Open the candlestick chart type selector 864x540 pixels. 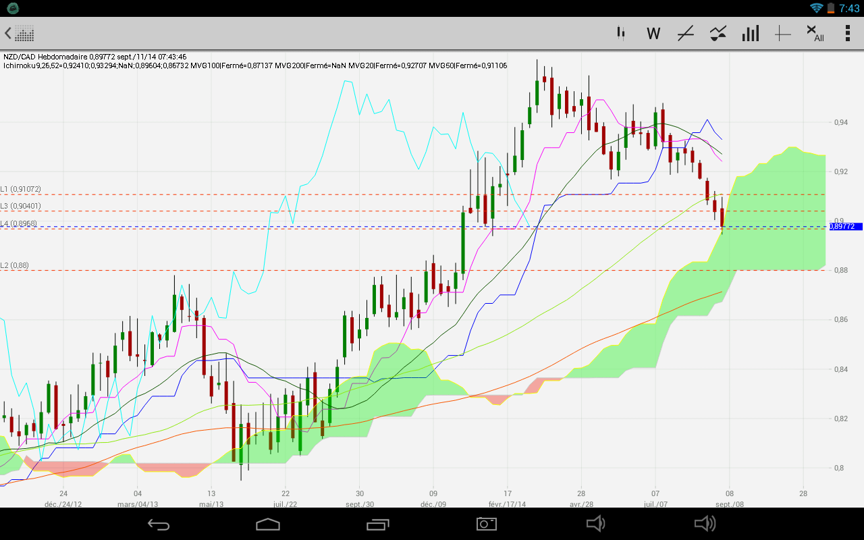tap(621, 33)
